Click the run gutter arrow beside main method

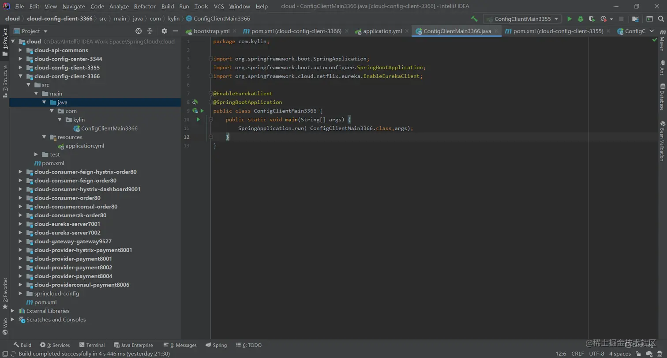coord(198,120)
